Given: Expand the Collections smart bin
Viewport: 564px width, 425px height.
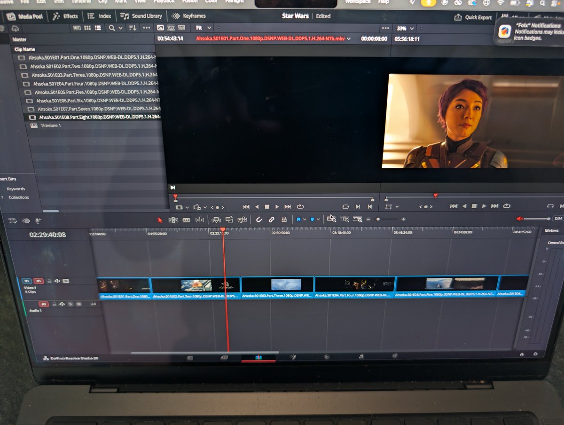Looking at the screenshot, I should [3, 197].
